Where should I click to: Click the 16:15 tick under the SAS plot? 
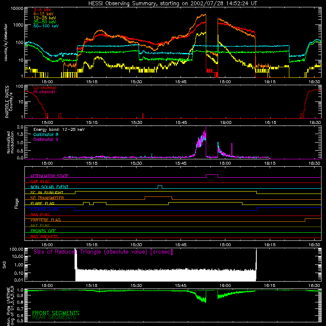tap(270, 286)
